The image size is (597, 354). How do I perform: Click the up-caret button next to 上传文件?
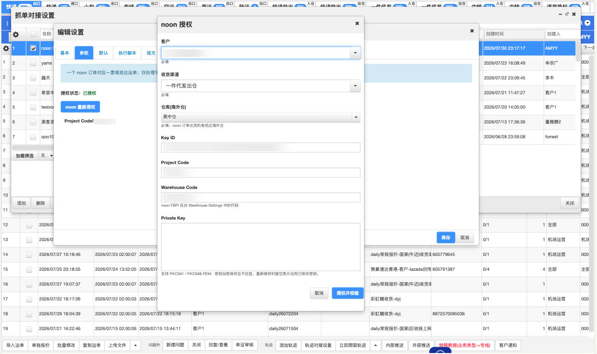click(x=135, y=345)
